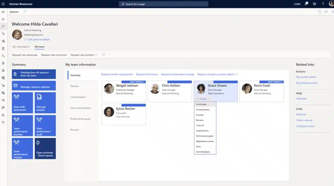Open the help question mark icon
The height and width of the screenshot is (186, 334).
(x=323, y=4)
